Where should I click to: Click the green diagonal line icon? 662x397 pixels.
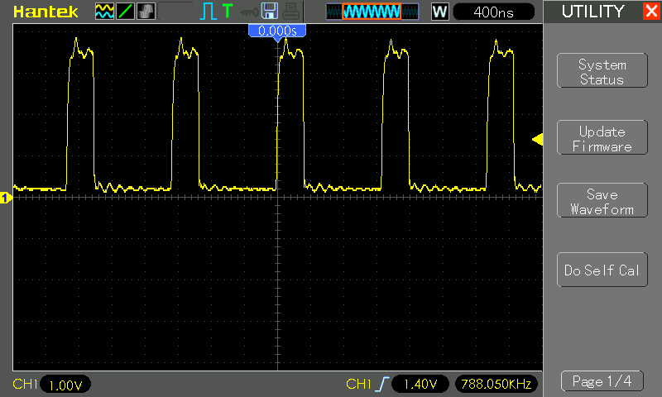(x=124, y=11)
